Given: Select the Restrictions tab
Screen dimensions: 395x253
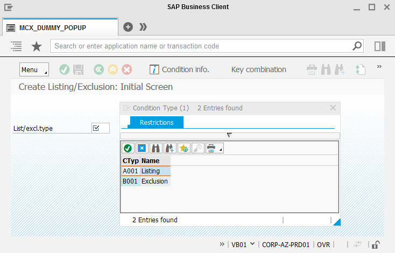Looking at the screenshot, I should (156, 123).
